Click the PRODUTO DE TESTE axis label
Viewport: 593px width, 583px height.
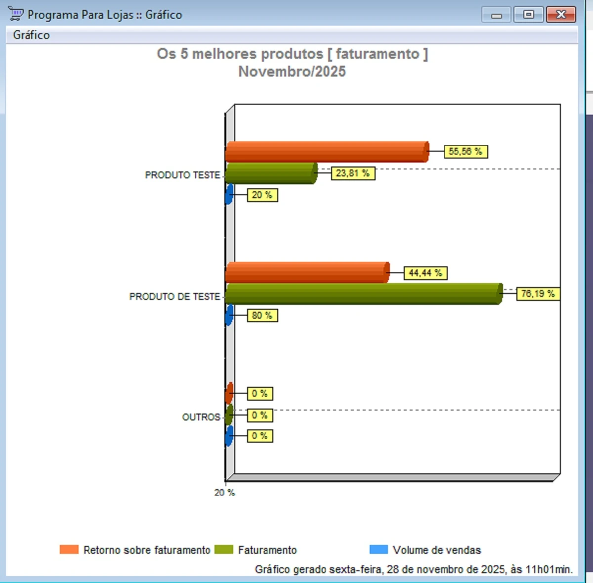point(174,297)
